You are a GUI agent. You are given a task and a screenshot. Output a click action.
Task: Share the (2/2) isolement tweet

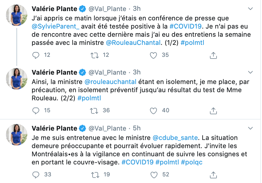pos(213,110)
